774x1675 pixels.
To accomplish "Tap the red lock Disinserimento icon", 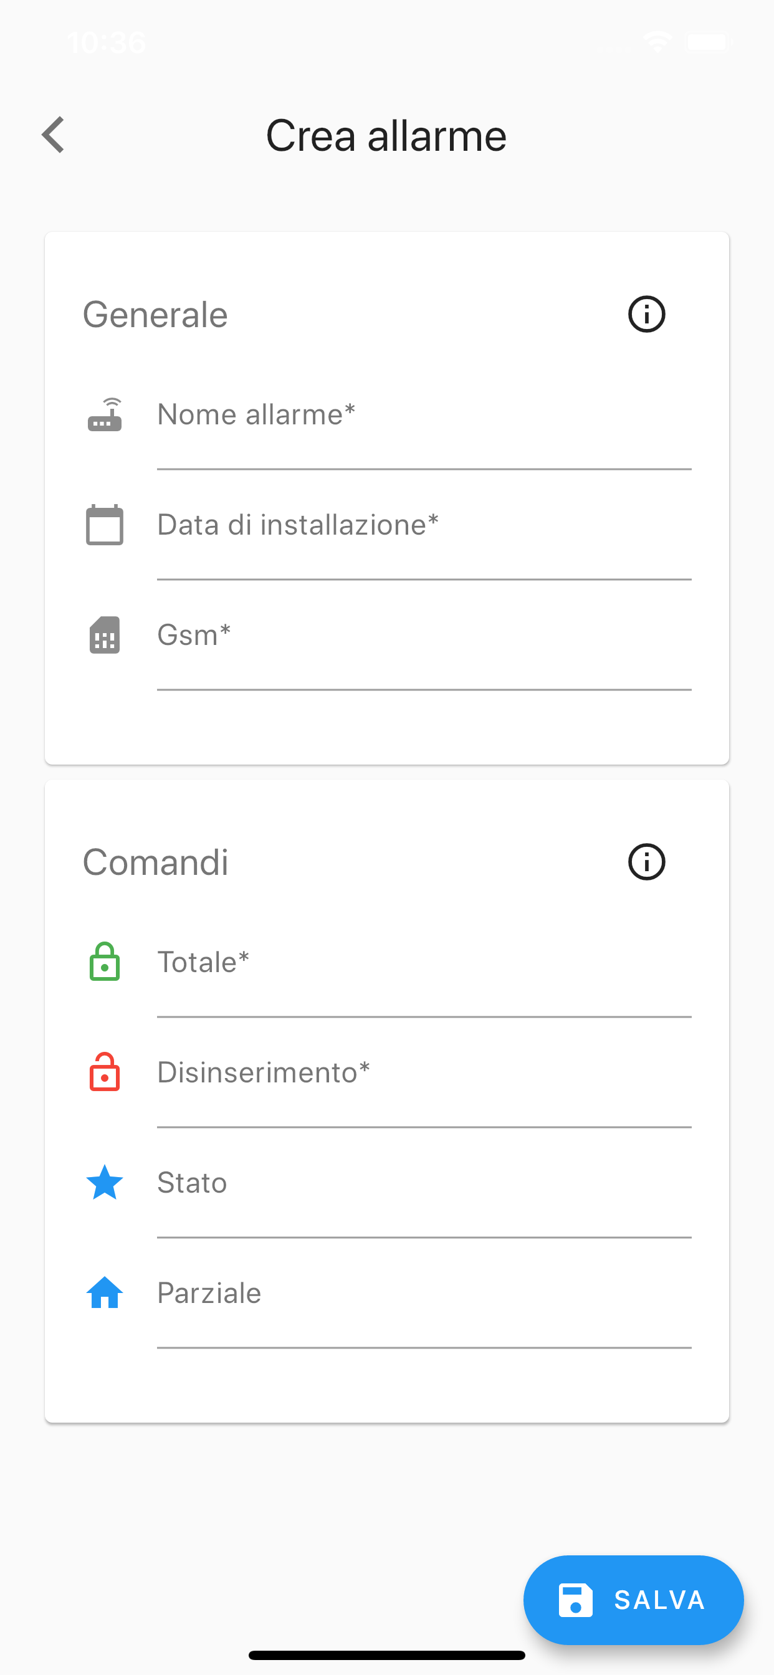I will (105, 1072).
